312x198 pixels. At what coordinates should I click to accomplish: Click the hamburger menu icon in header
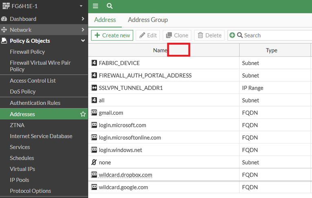pos(95,6)
